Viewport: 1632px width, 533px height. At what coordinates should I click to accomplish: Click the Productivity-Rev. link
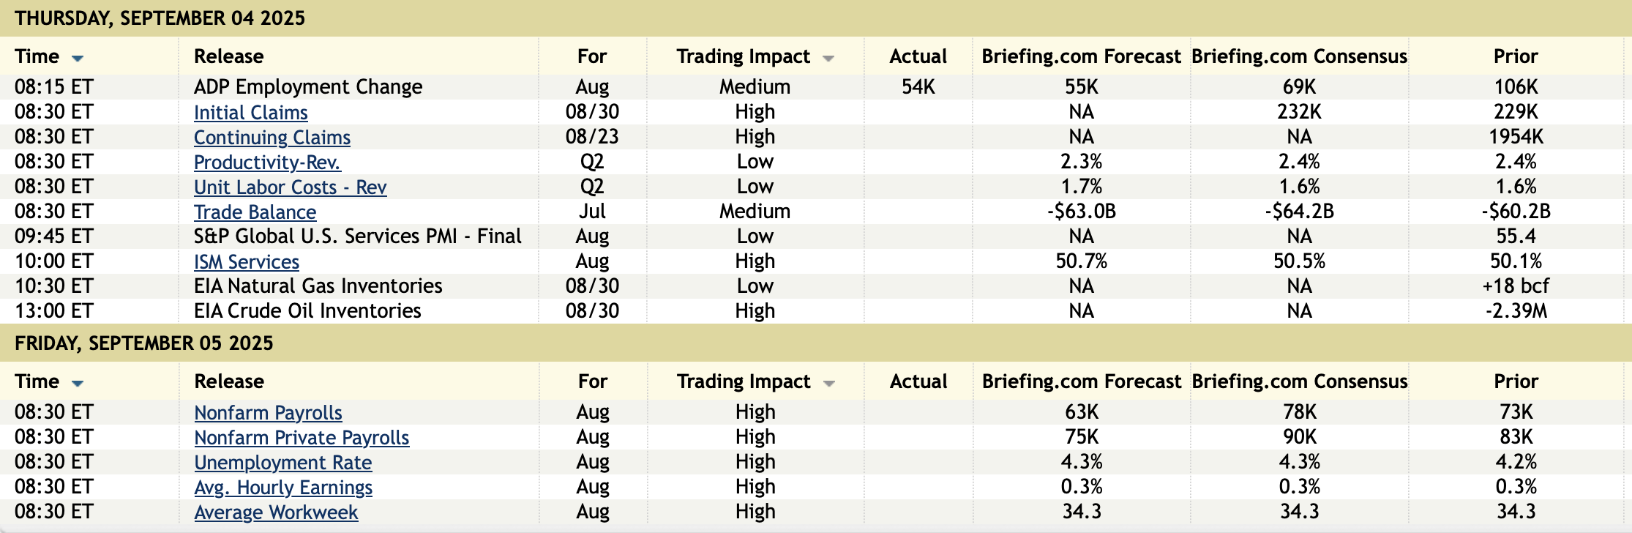point(267,163)
